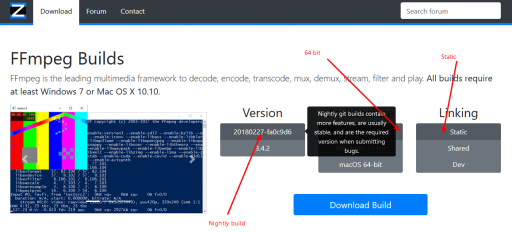Go to next carousel slide arrow

[192, 159]
